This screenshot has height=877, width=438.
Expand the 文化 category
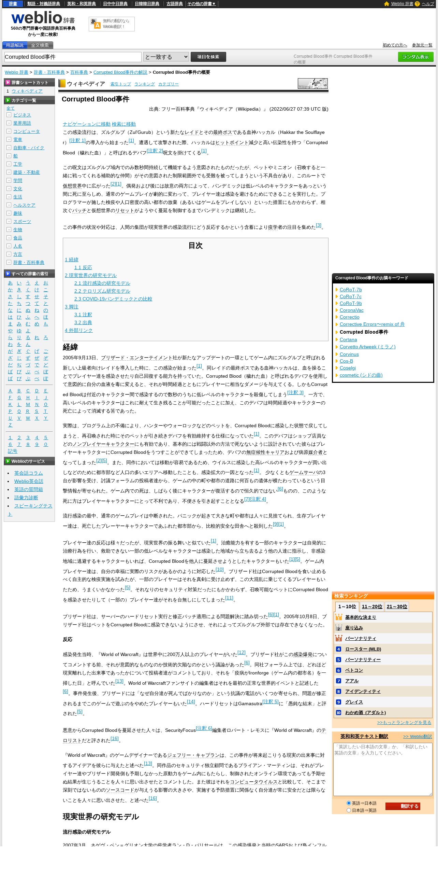coord(9,189)
